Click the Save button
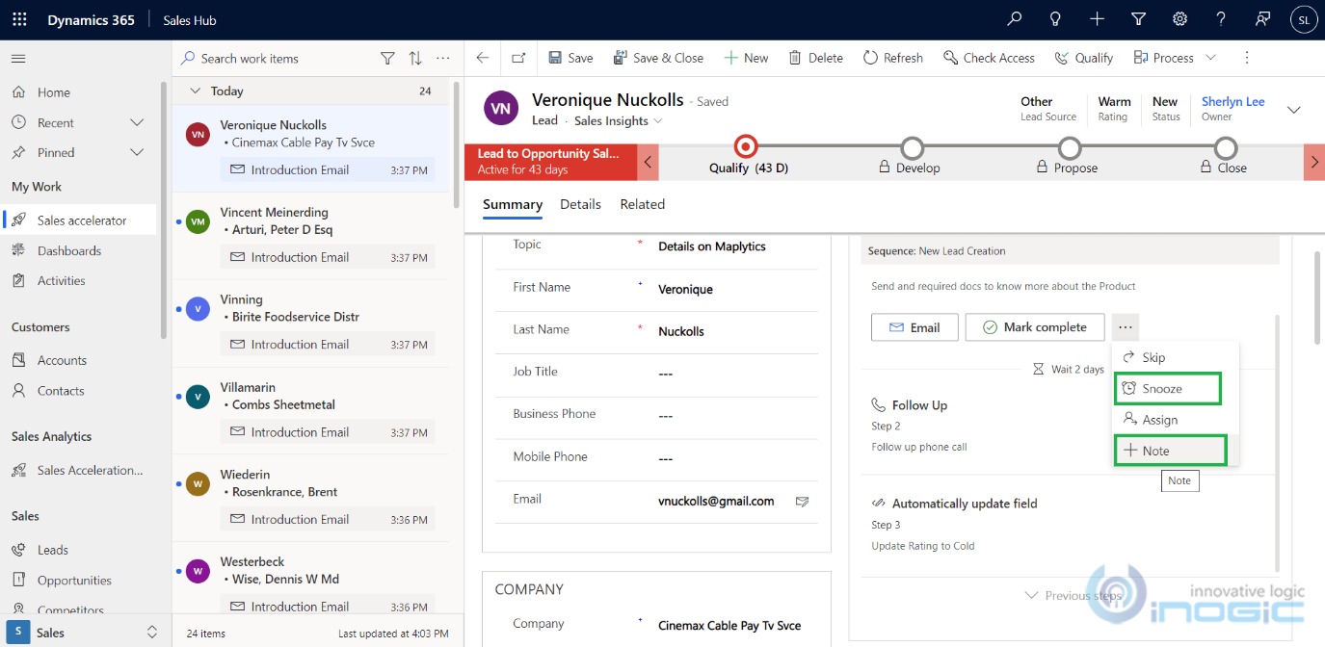The width and height of the screenshot is (1325, 647). [570, 58]
